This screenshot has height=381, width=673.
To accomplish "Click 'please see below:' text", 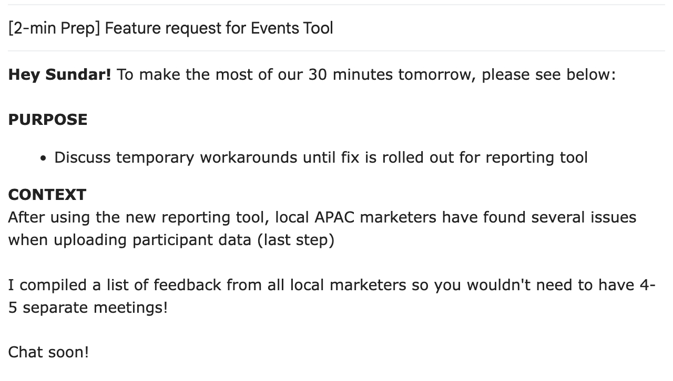I will 548,75.
